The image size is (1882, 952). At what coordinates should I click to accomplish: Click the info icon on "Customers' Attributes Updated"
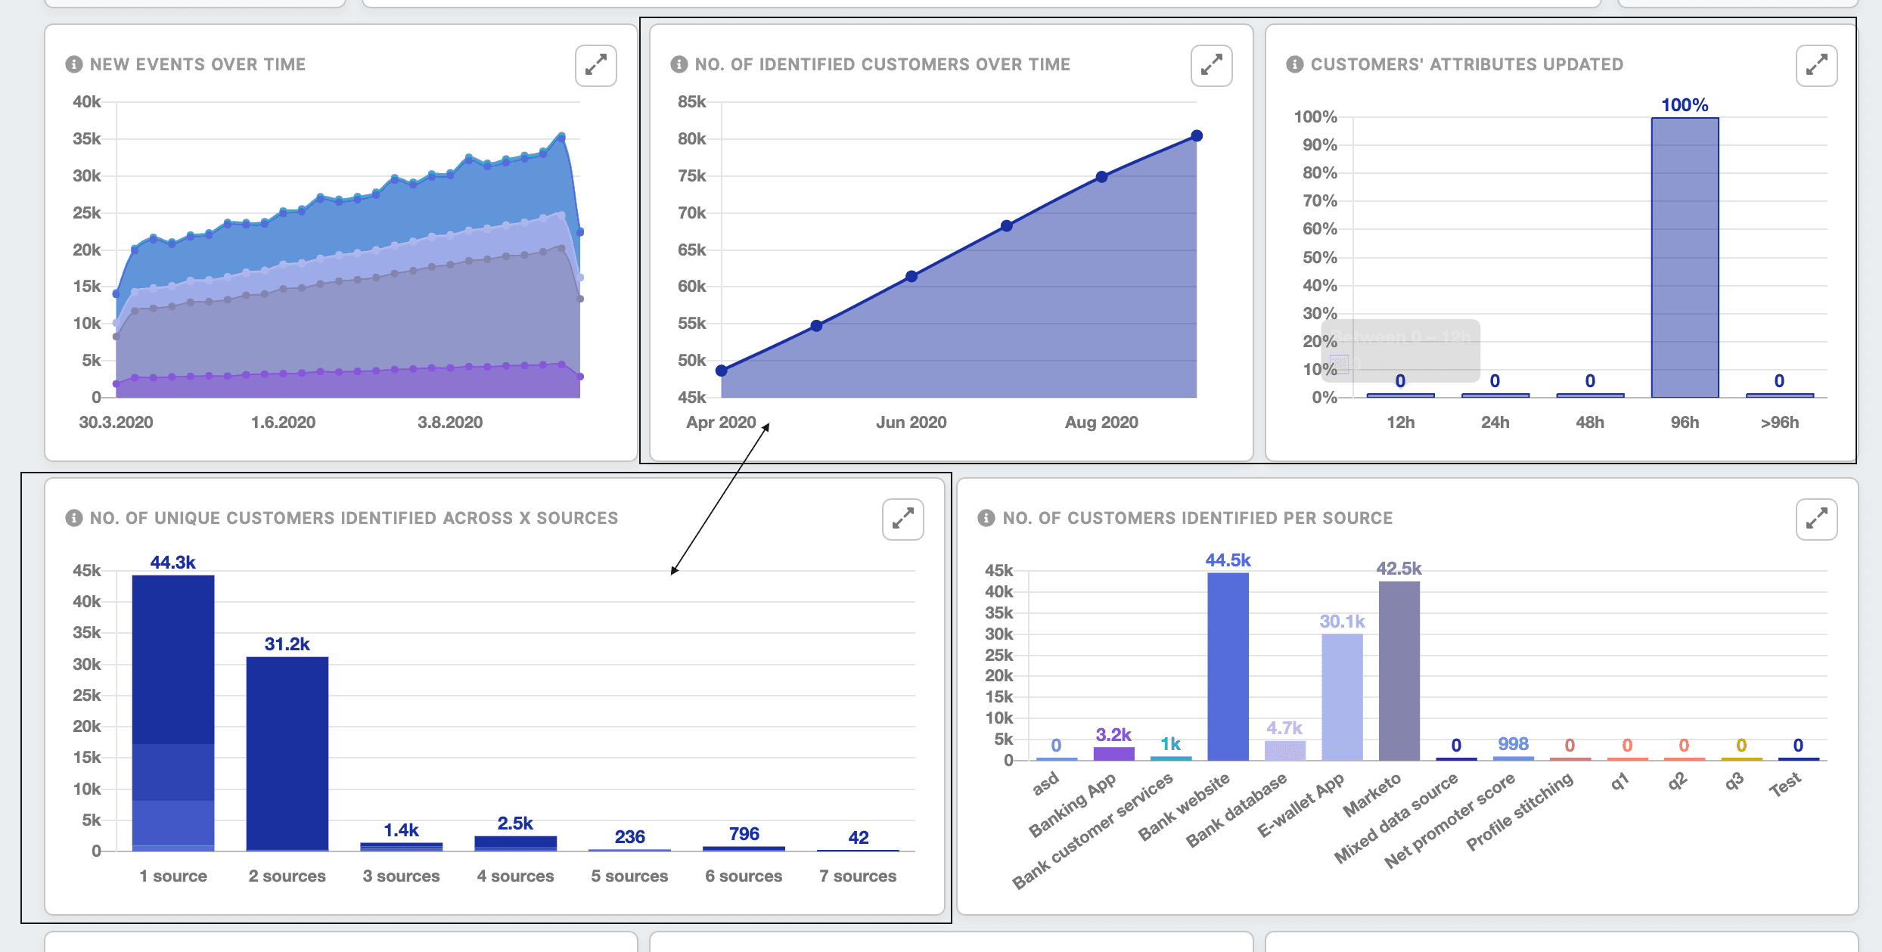pos(1293,64)
